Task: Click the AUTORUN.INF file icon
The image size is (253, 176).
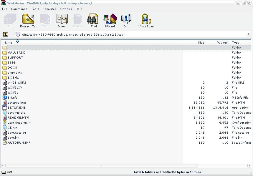Action: [x=5, y=142]
